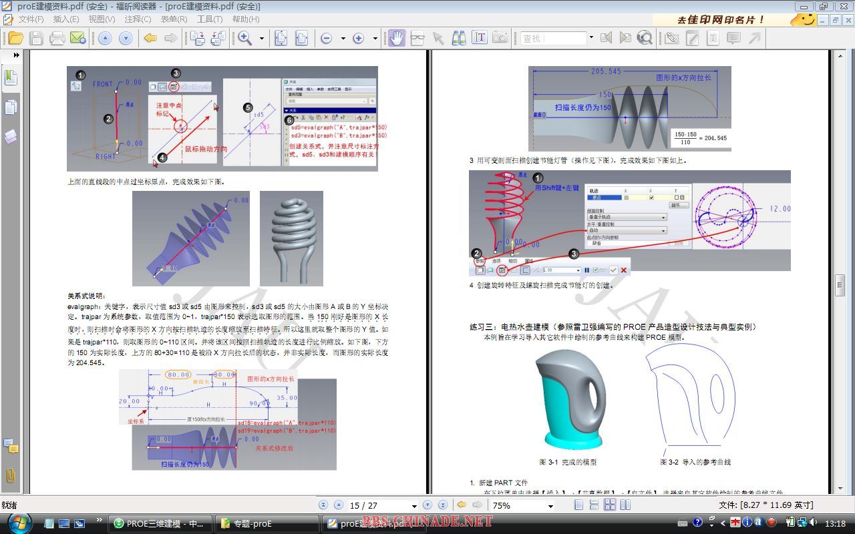Click the Email envelope icon
Screen dimensions: 855x534
tap(77, 38)
